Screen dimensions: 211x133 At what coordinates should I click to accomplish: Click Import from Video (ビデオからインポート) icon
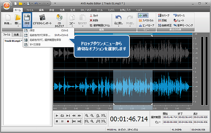tap(42, 18)
